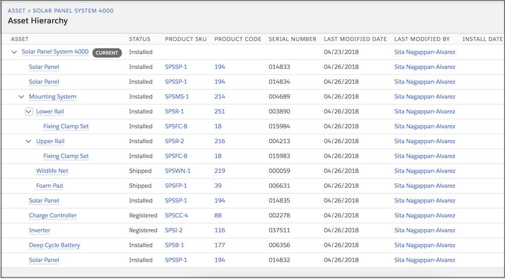The image size is (505, 279).
Task: Click the STATUS column header
Action: [139, 39]
